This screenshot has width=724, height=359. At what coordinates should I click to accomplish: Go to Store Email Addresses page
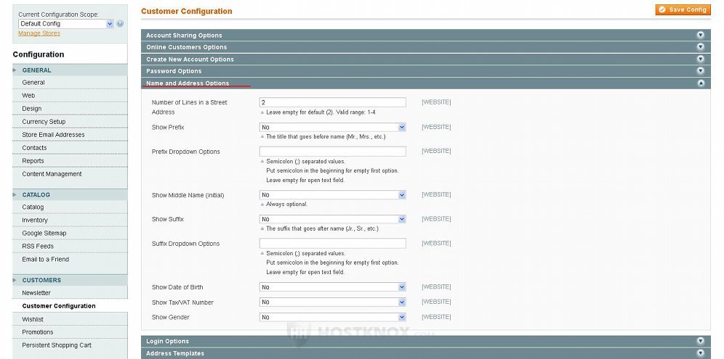click(53, 135)
